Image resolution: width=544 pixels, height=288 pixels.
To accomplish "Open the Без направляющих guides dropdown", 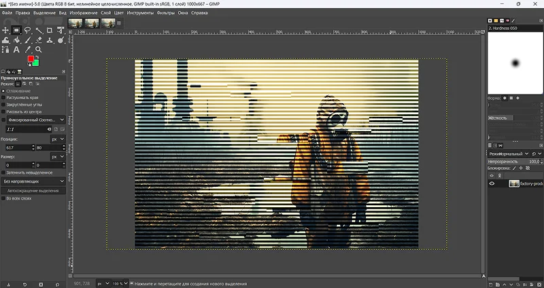I will tap(33, 181).
